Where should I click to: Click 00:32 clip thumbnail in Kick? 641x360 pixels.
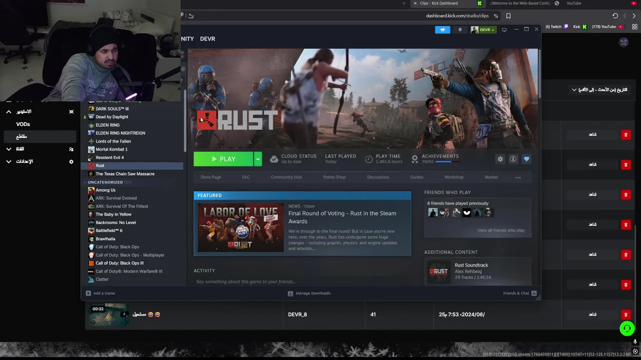[x=109, y=314]
